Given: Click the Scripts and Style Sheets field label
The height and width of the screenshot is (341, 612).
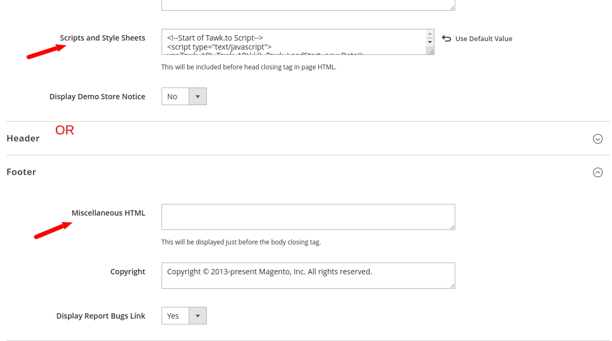Looking at the screenshot, I should coord(102,37).
